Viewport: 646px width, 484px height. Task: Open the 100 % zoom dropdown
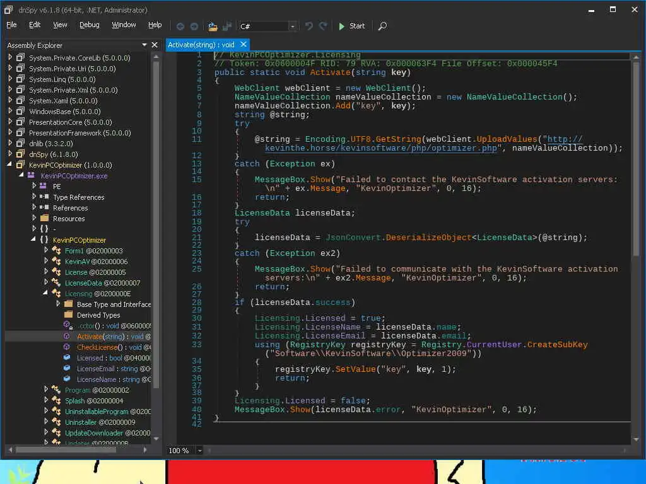point(199,450)
